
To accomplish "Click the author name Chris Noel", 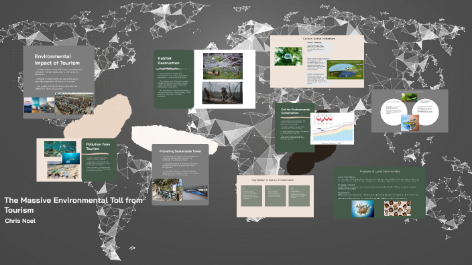I will coord(20,221).
